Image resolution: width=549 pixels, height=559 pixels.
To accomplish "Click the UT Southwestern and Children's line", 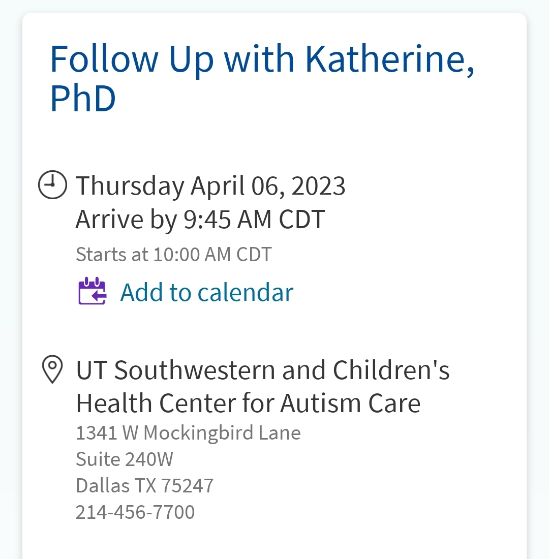I will click(262, 370).
